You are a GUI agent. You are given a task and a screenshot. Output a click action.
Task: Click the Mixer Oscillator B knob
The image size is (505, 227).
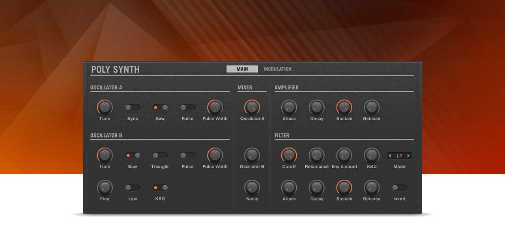pyautogui.click(x=252, y=155)
